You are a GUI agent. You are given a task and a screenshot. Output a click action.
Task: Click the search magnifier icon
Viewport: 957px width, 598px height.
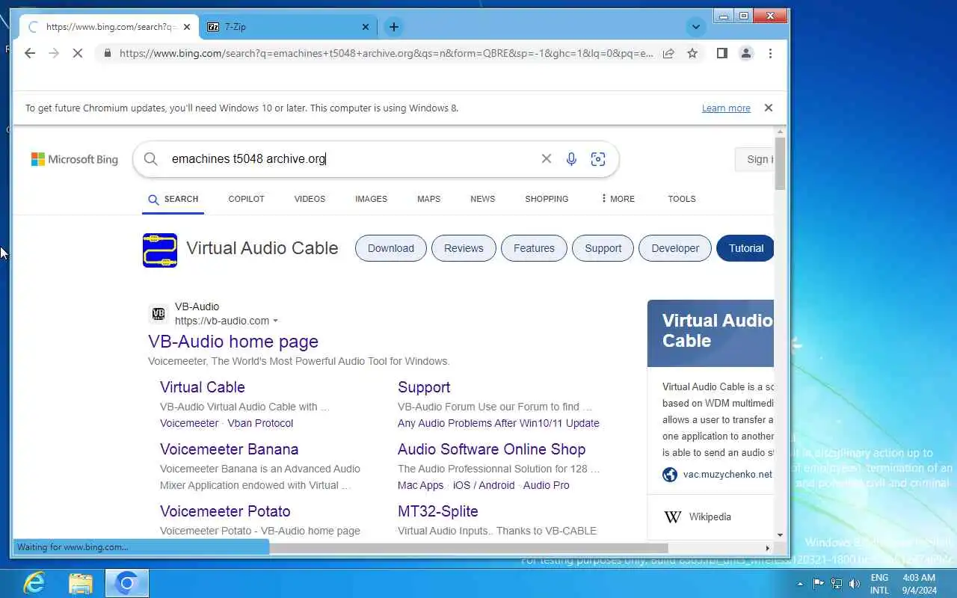point(150,159)
